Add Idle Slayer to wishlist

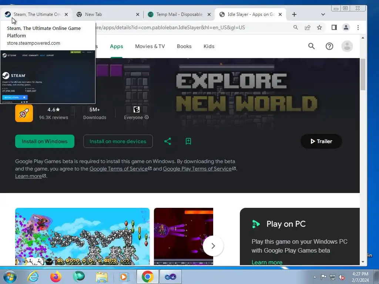[188, 141]
